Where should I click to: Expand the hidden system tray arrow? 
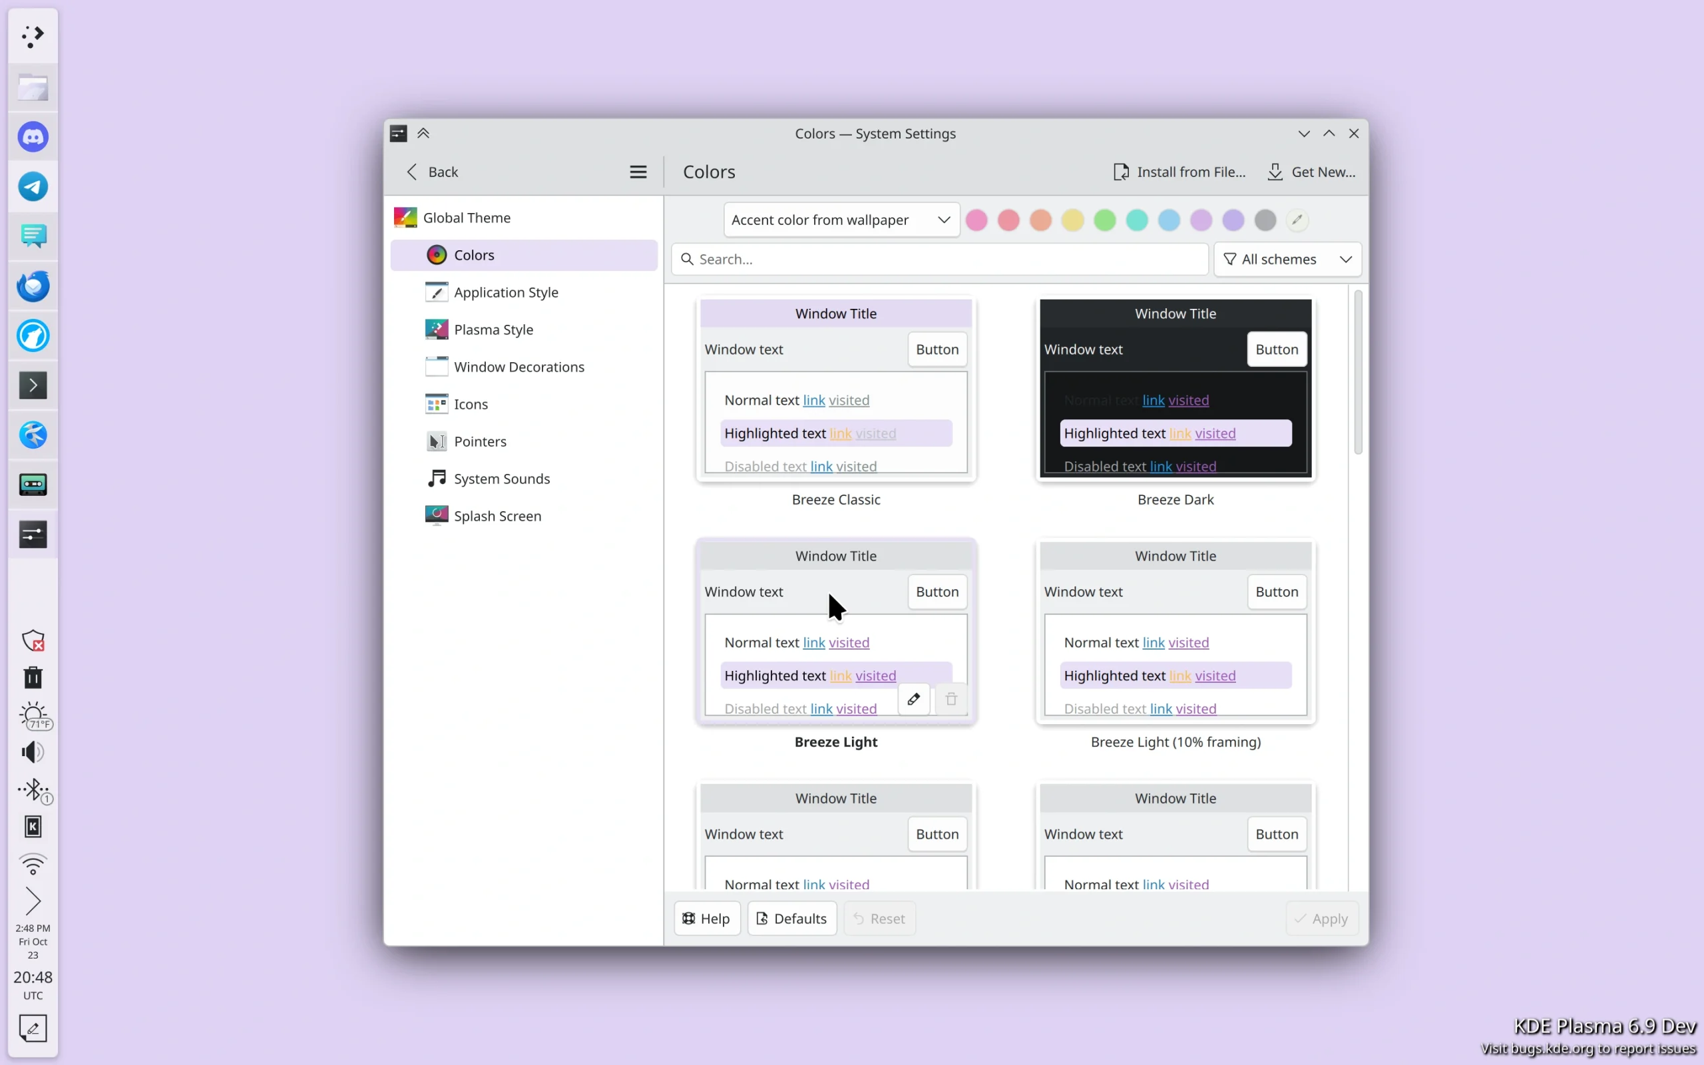(33, 901)
